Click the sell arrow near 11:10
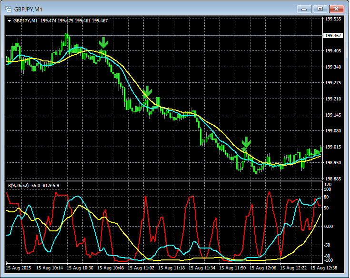Screen dimensions: 350x278 (147, 91)
